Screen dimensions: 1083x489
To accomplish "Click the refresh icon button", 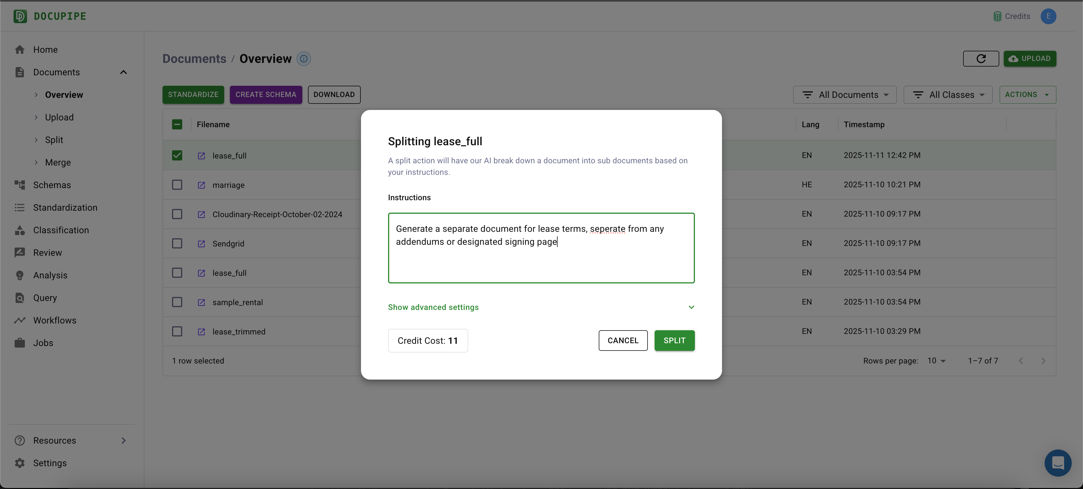I will click(980, 58).
